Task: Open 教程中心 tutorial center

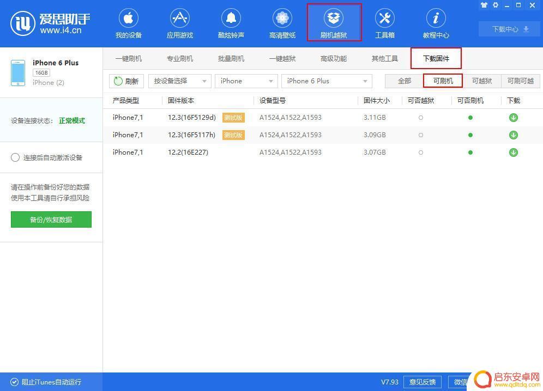Action: (436, 23)
